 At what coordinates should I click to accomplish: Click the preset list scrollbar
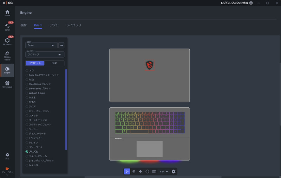click(x=66, y=109)
